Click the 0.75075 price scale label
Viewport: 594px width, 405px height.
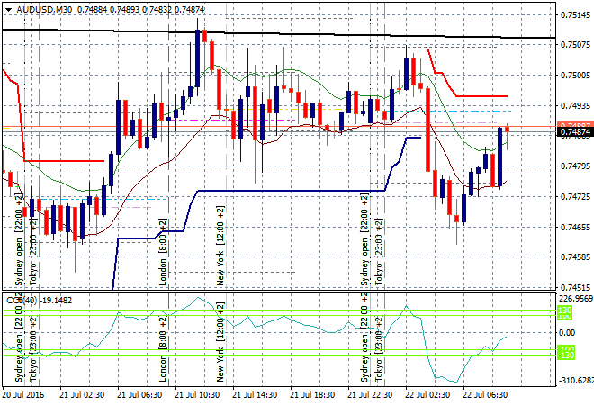pyautogui.click(x=575, y=45)
